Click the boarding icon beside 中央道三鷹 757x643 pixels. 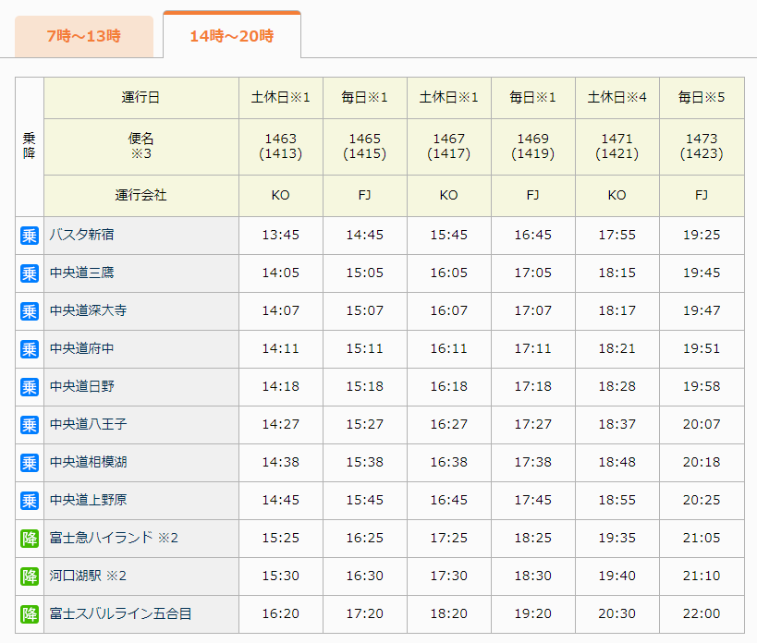(x=30, y=273)
